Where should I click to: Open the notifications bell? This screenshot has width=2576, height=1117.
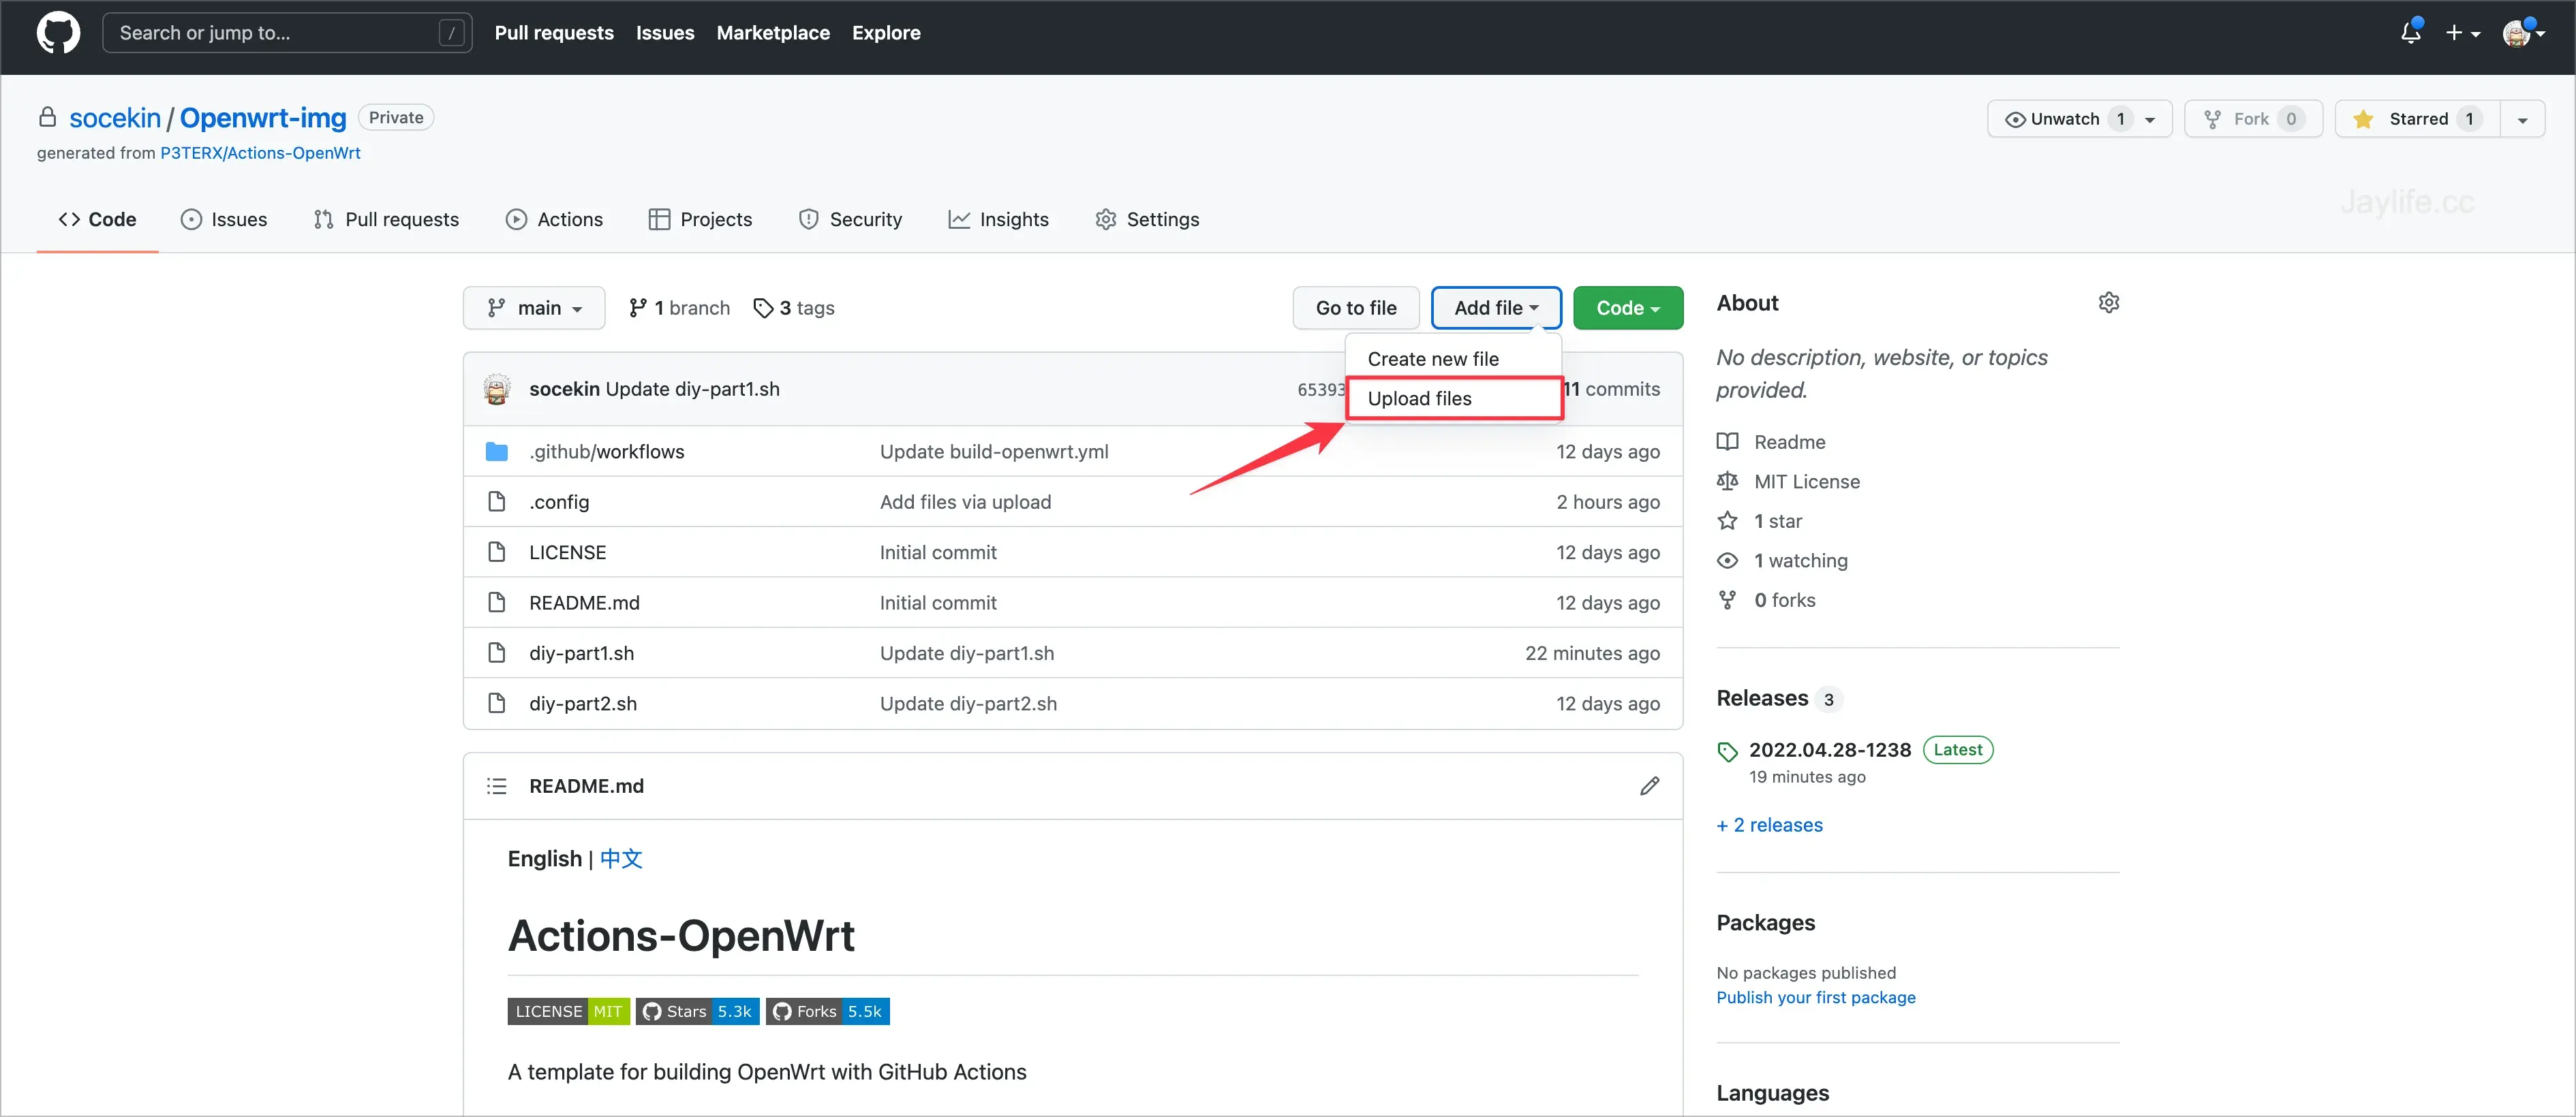point(2410,33)
